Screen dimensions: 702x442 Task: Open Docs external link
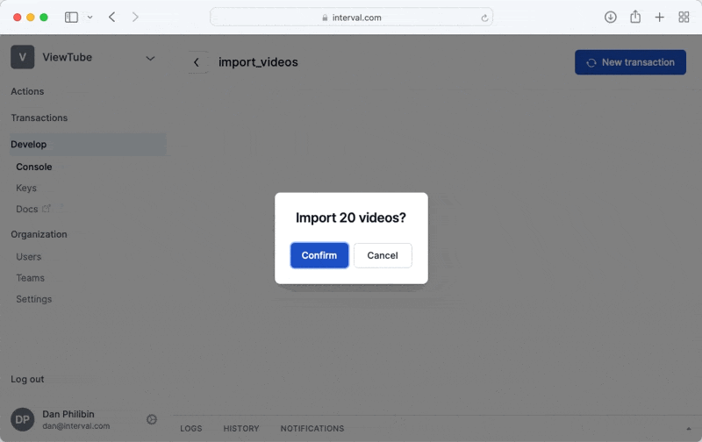tap(33, 209)
